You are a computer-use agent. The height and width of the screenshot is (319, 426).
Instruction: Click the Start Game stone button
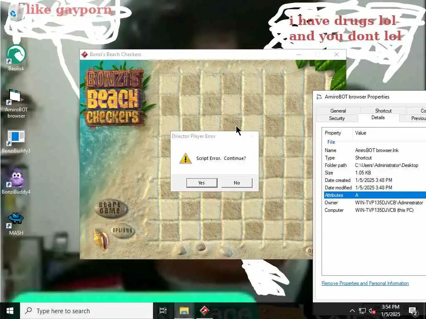pos(111,208)
